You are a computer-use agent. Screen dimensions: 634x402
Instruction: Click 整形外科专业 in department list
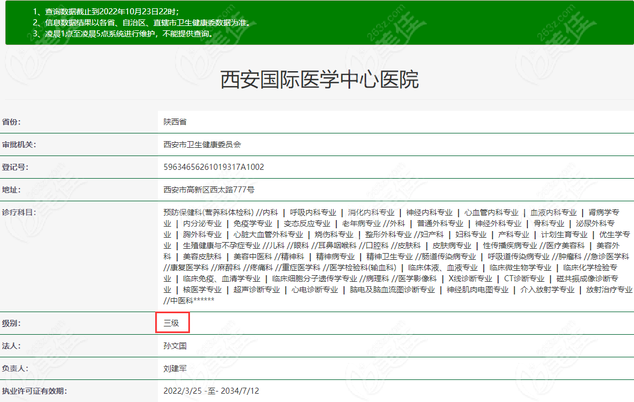[388, 234]
